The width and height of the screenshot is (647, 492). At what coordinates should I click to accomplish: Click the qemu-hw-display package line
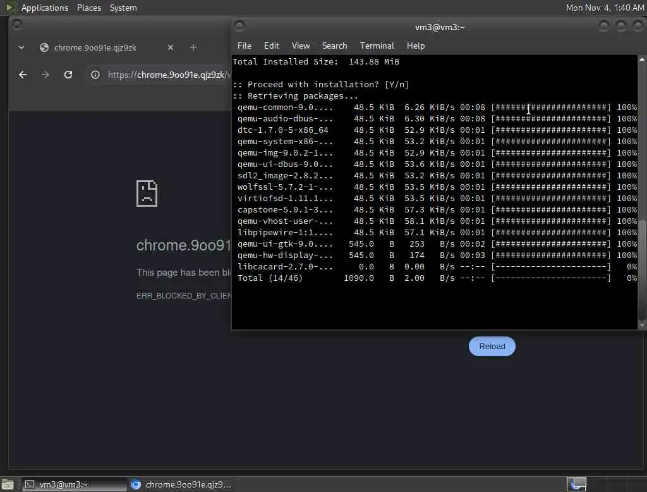click(x=437, y=255)
